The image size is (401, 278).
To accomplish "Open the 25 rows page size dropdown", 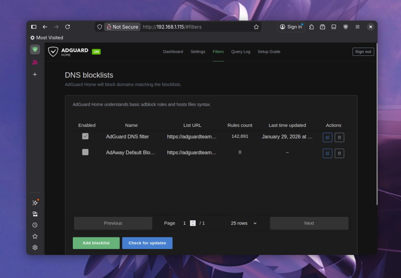I will click(244, 223).
